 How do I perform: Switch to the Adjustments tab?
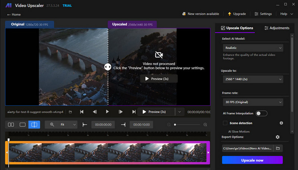276,28
